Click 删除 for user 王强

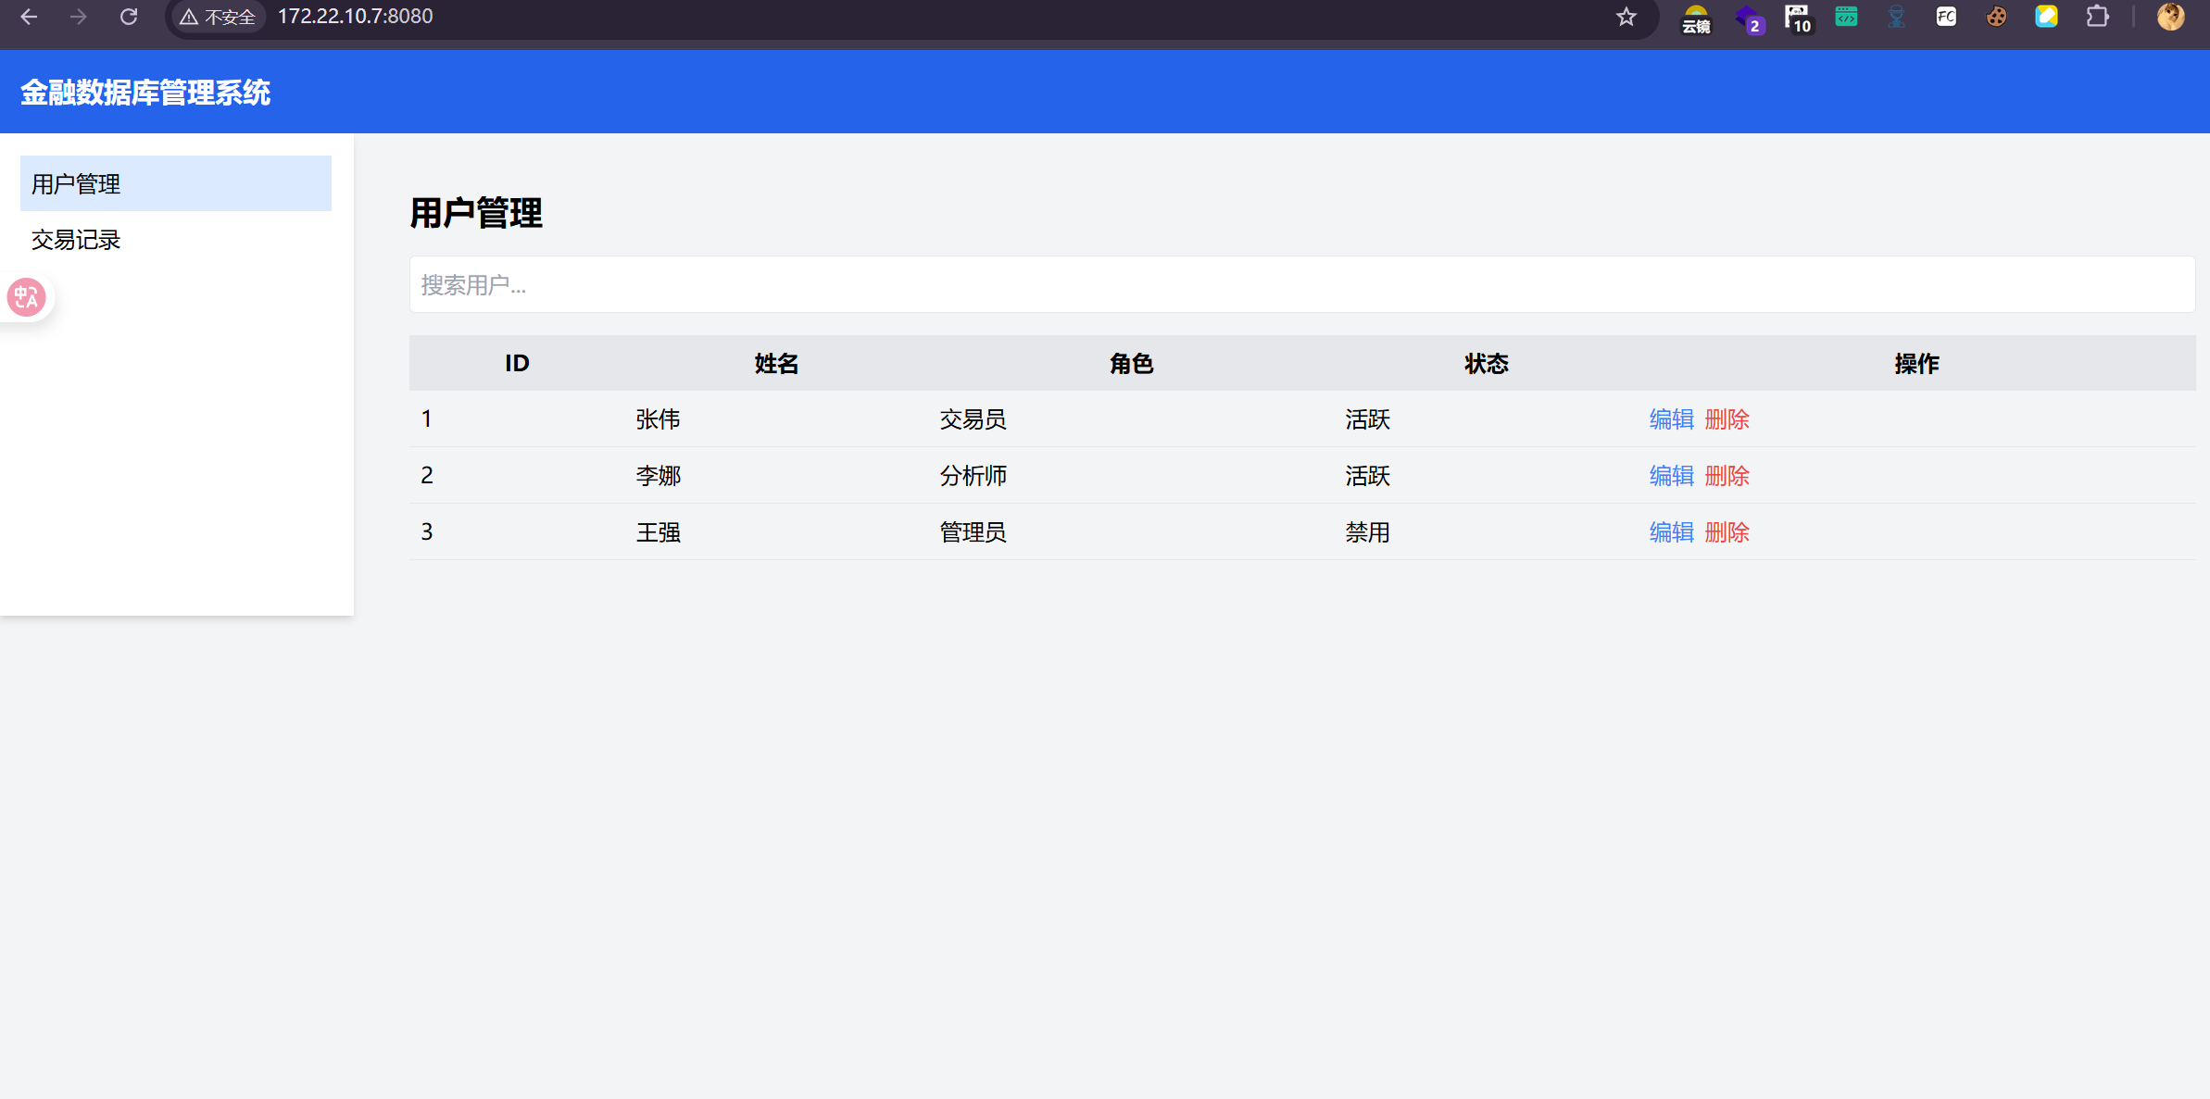tap(1727, 532)
